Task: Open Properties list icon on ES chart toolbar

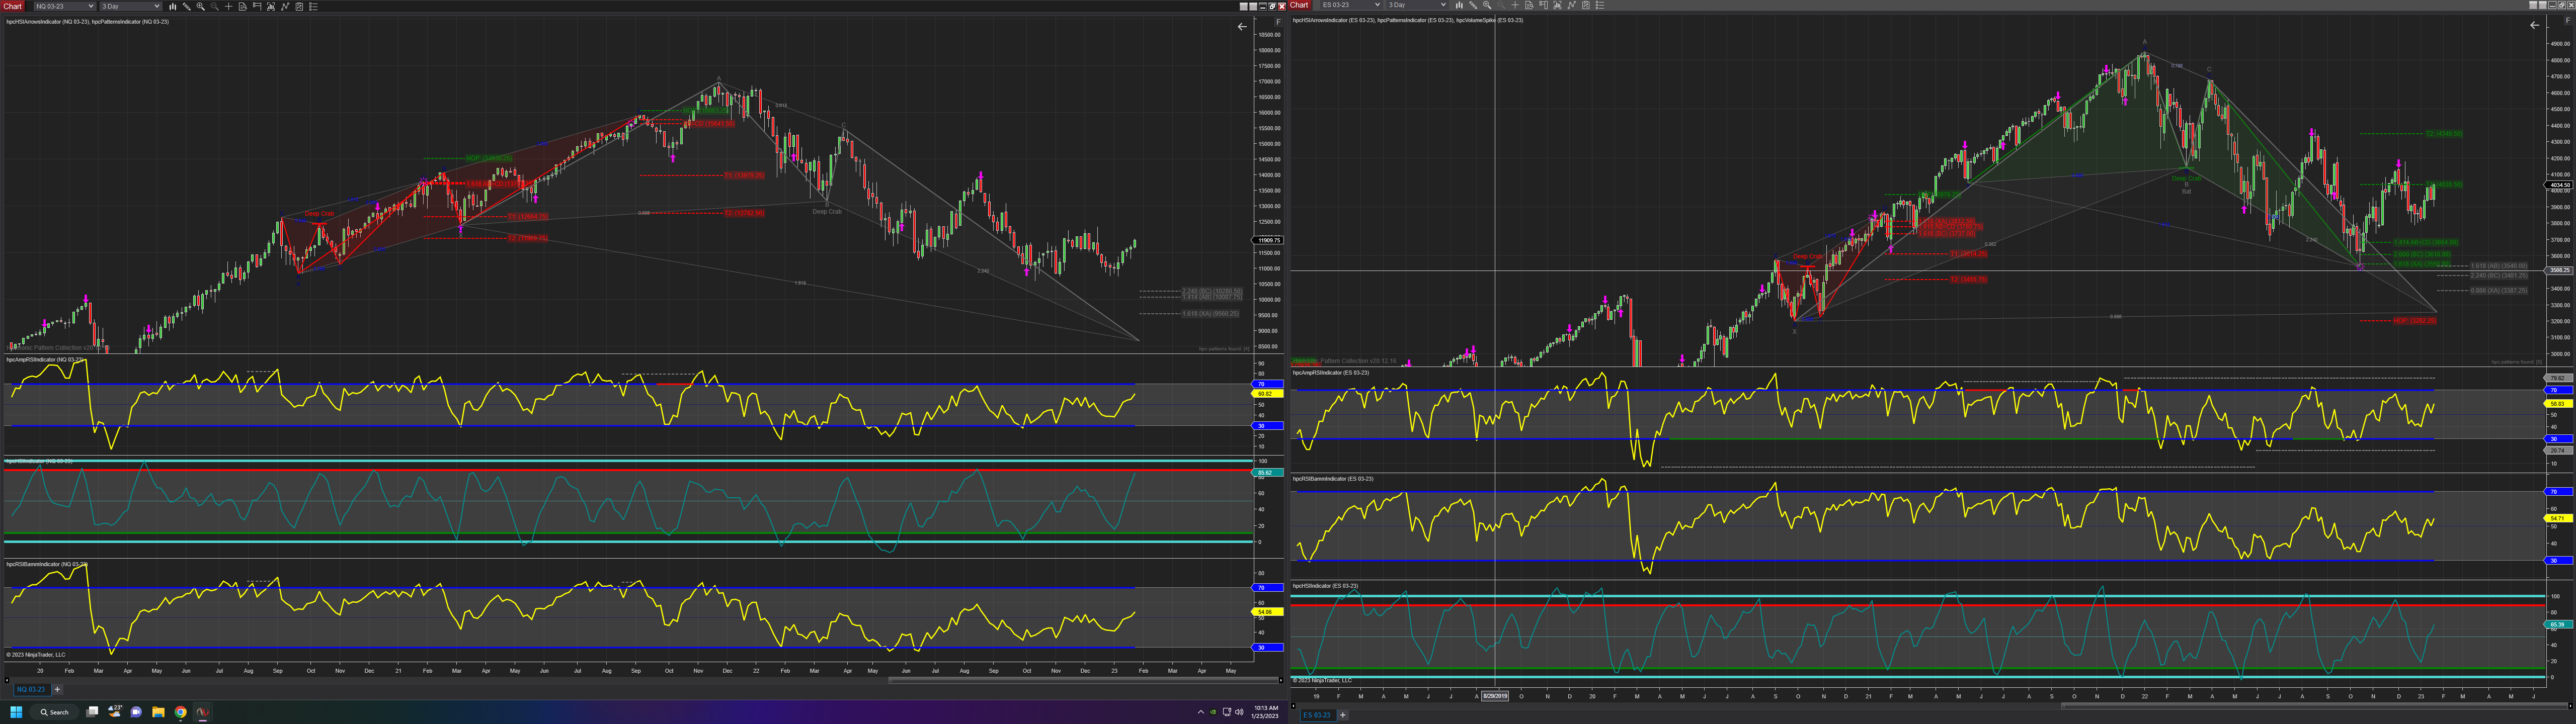Action: tap(1600, 5)
